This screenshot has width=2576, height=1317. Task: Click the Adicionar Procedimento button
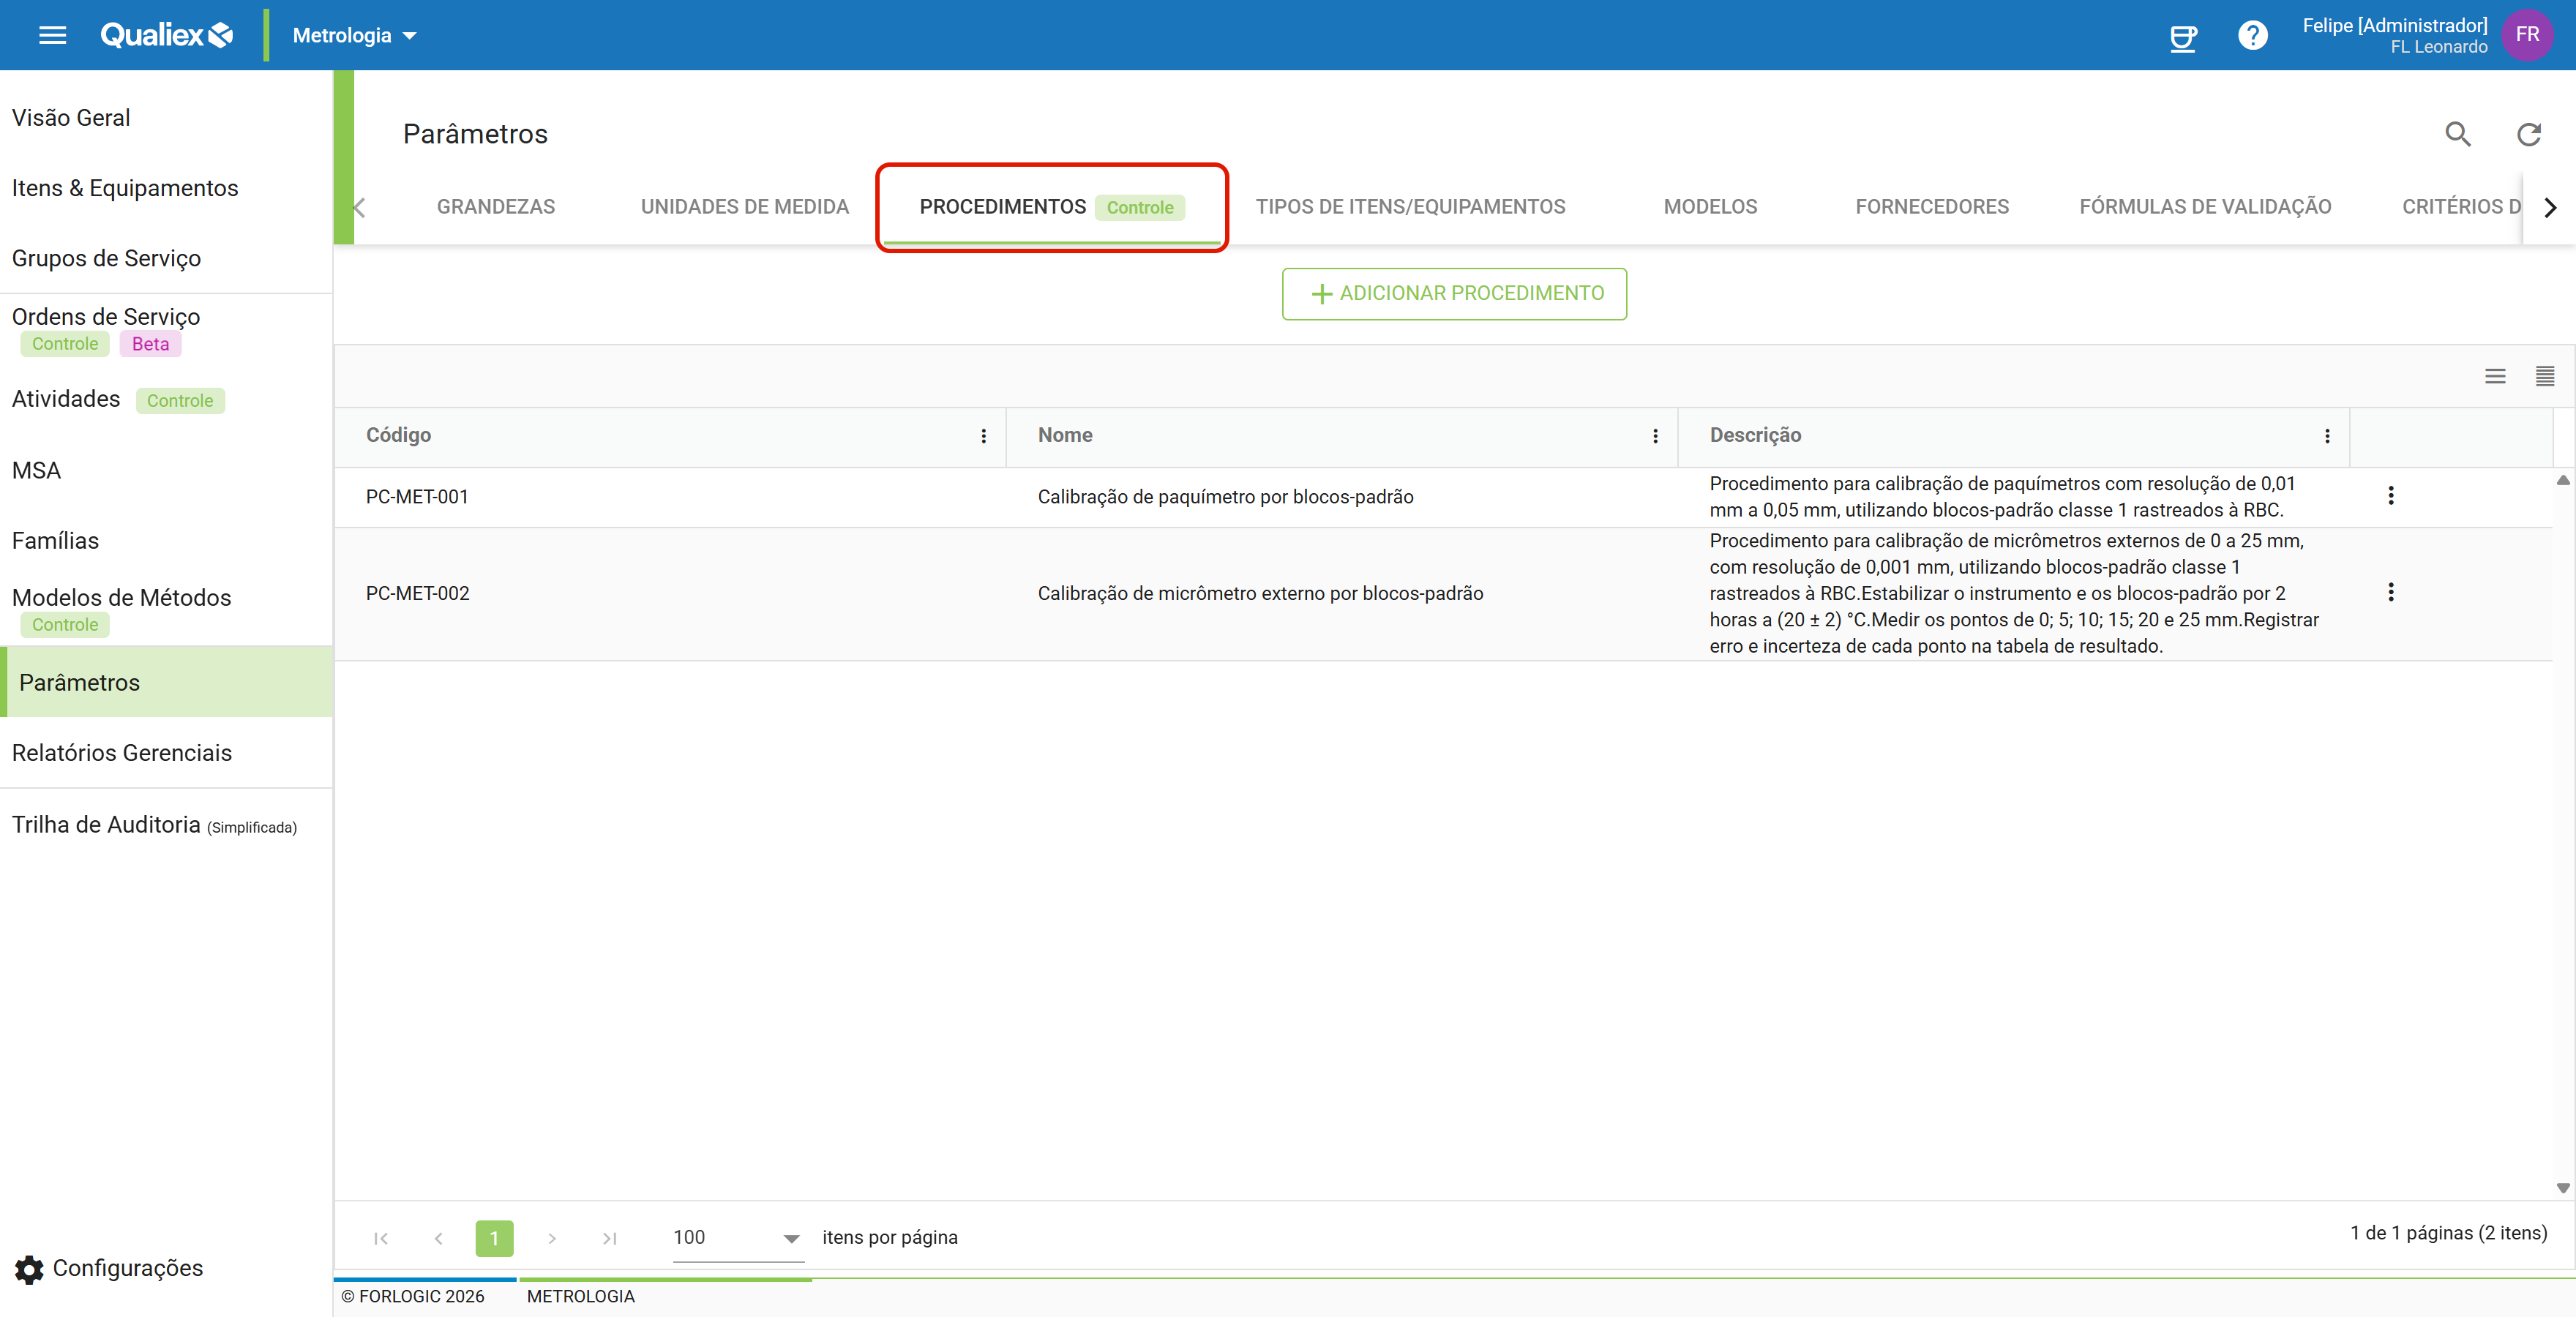[1454, 294]
